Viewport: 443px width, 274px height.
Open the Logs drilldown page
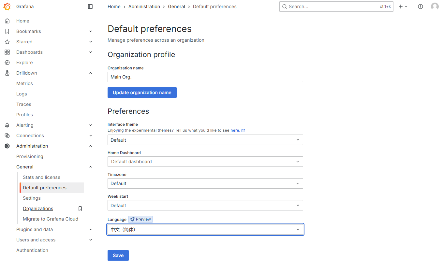(x=22, y=94)
